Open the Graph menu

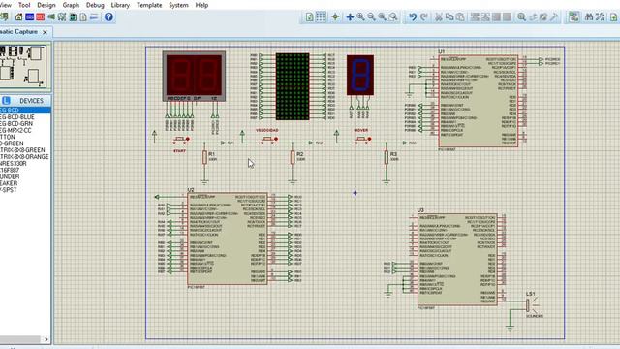click(71, 5)
